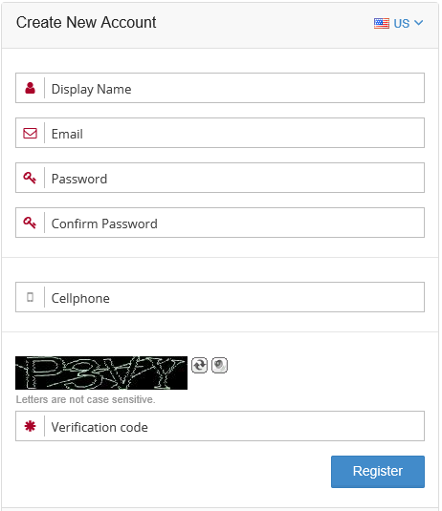Click the phone icon beside Cellphone
Viewport: 442px width, 511px height.
click(x=30, y=297)
